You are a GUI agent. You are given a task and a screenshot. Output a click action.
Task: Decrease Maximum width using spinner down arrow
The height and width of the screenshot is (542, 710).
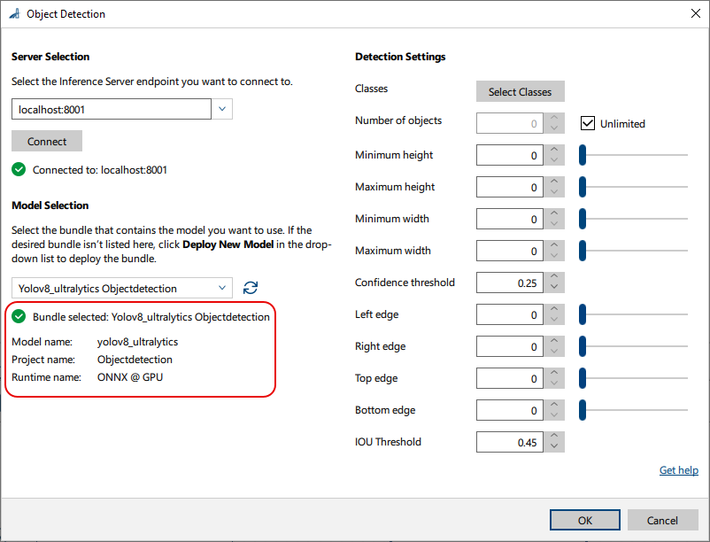554,256
